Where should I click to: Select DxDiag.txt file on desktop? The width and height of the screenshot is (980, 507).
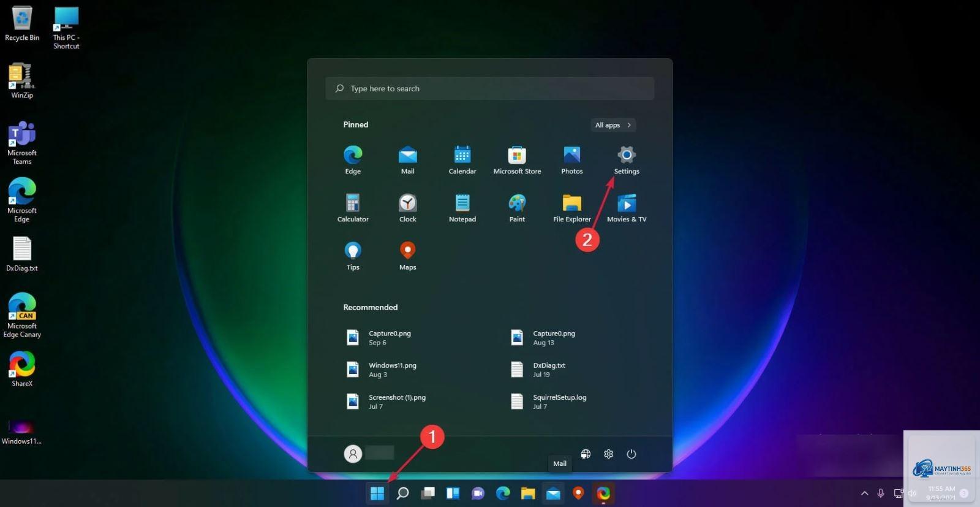point(22,254)
